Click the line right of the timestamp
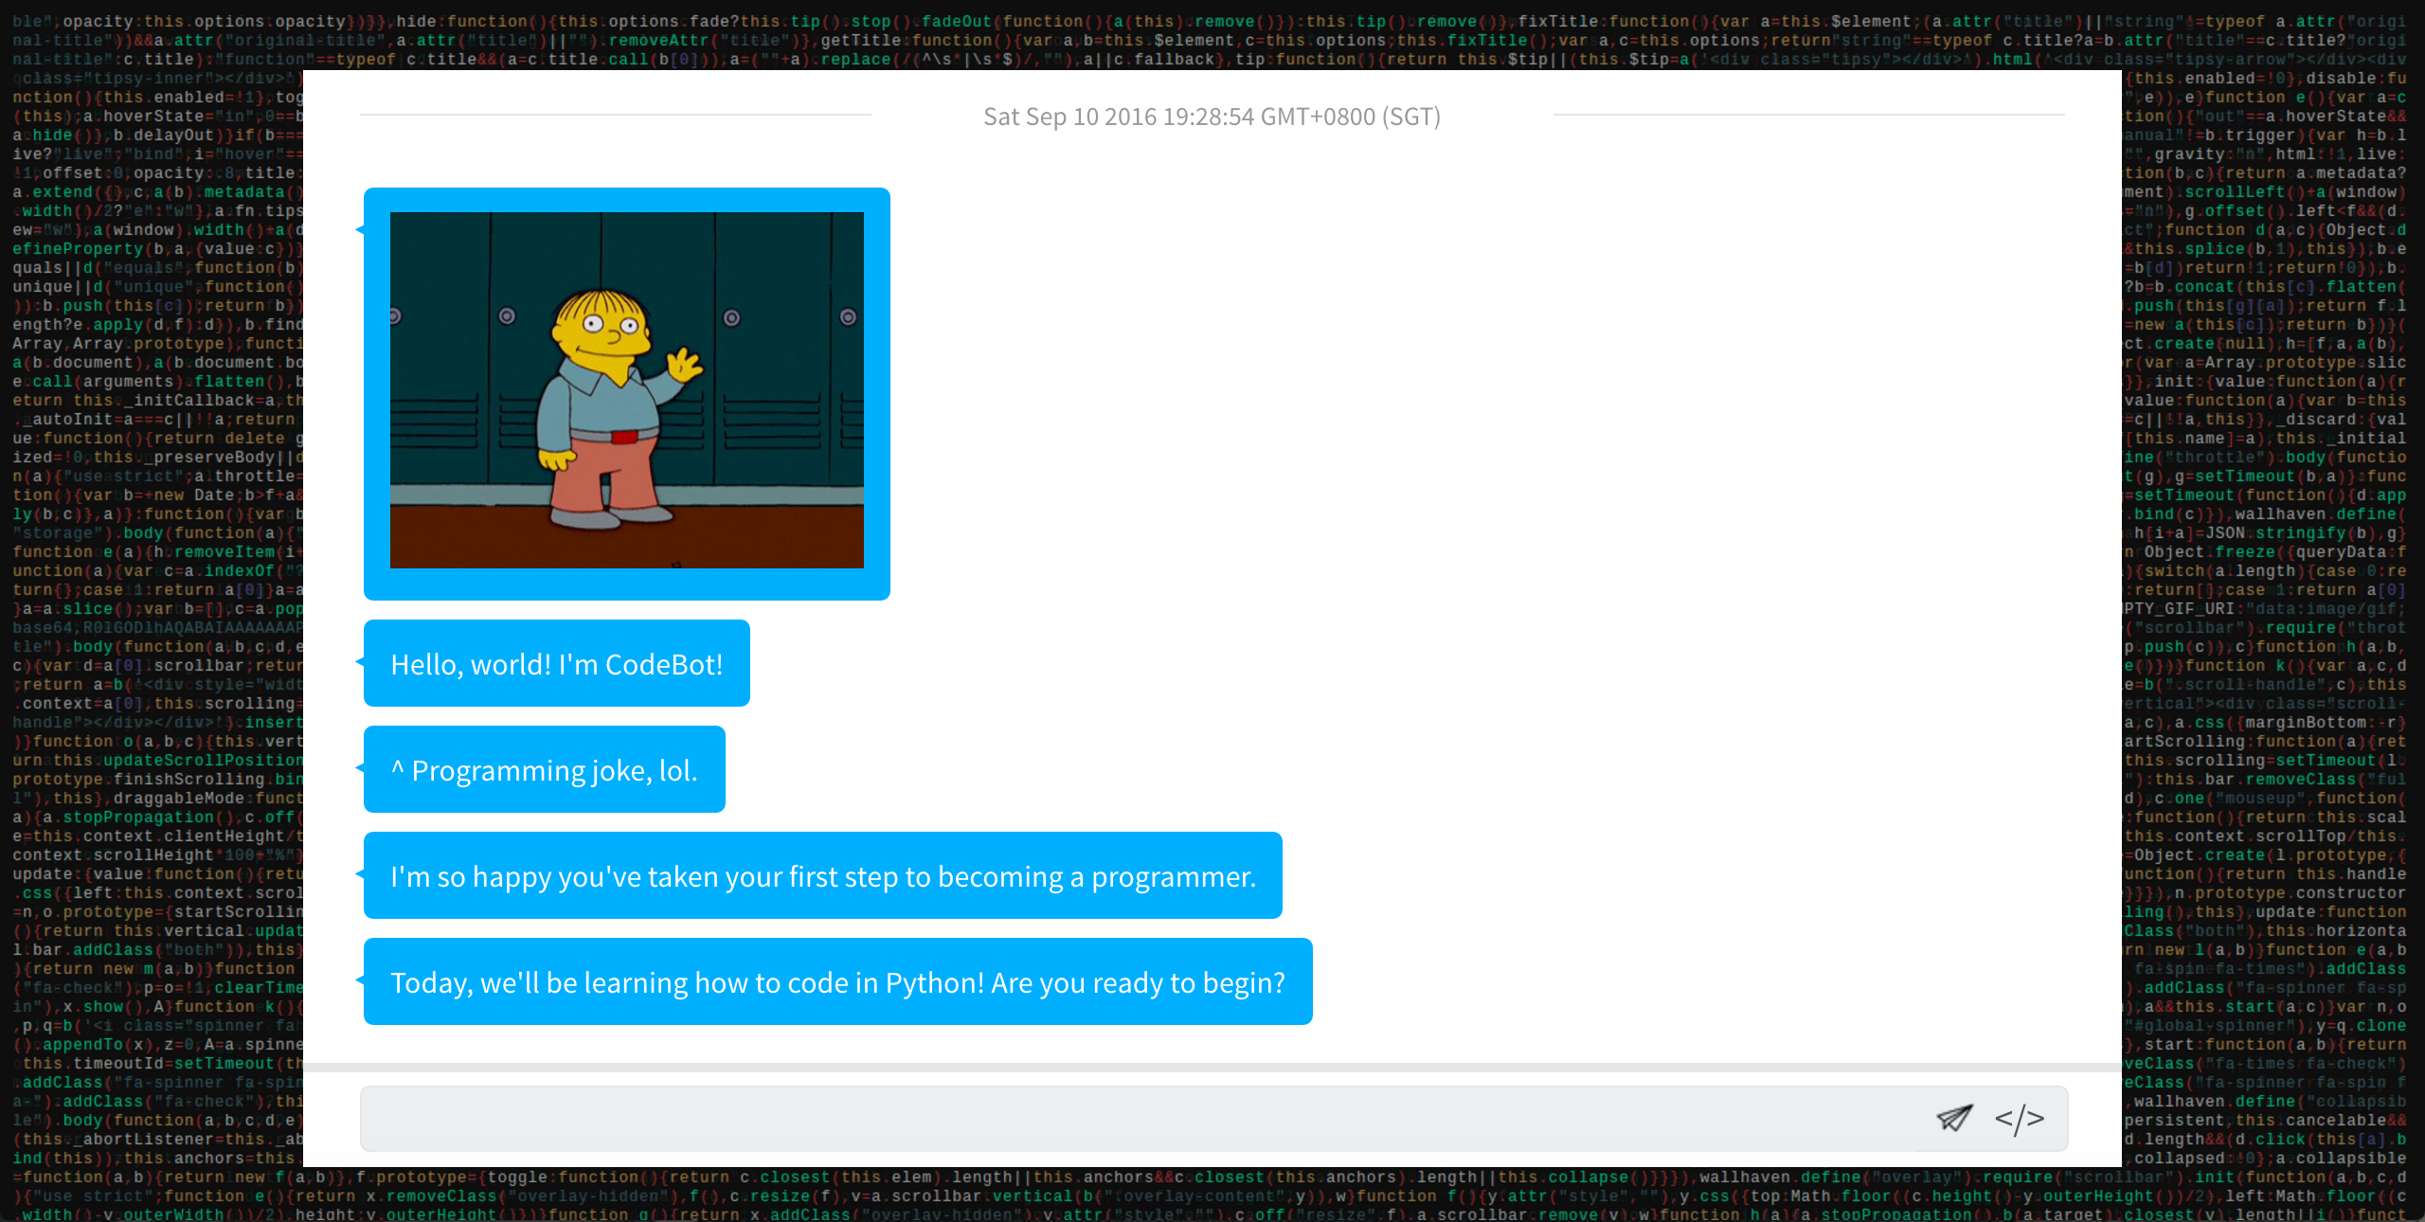This screenshot has width=2425, height=1222. point(1807,115)
